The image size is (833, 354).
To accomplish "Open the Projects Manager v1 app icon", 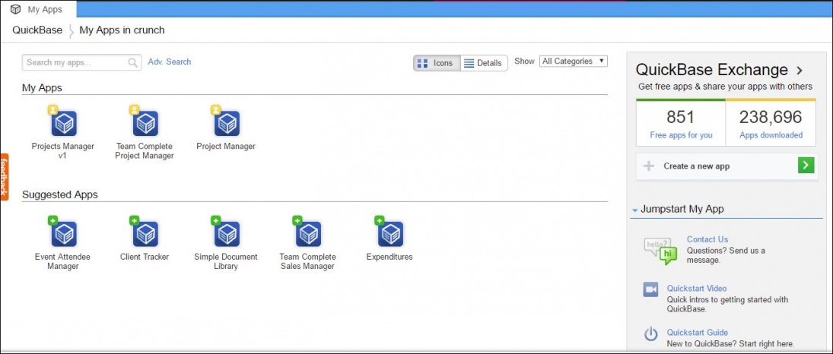I will coord(64,123).
